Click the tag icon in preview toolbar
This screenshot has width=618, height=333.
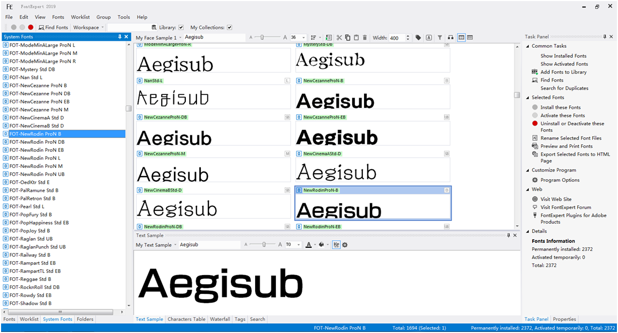pos(418,38)
